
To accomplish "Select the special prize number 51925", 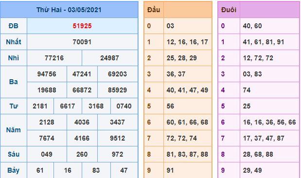I will (82, 26).
